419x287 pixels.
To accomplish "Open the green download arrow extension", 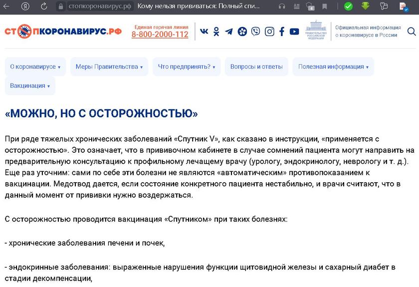I will click(x=365, y=6).
